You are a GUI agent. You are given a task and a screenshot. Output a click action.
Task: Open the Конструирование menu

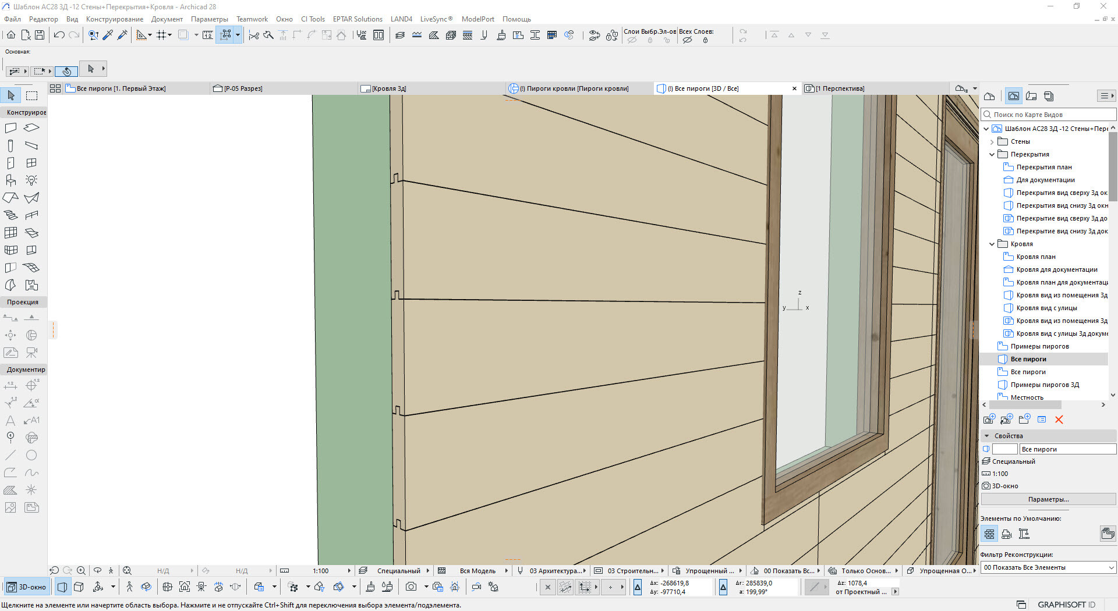114,19
